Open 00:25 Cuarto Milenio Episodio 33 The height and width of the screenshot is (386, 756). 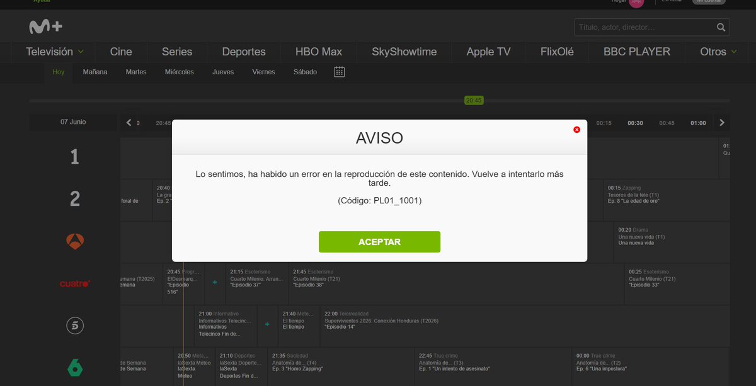pyautogui.click(x=677, y=284)
